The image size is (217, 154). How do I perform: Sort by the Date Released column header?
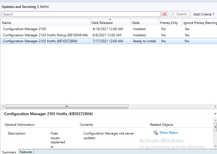pos(110,23)
